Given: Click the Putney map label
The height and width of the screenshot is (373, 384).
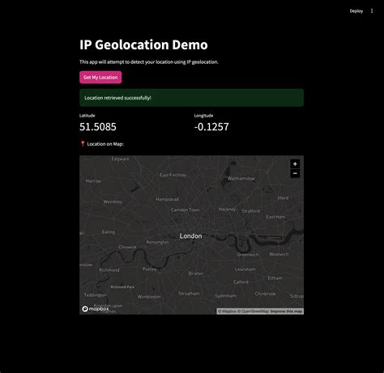Looking at the screenshot, I should point(149,269).
